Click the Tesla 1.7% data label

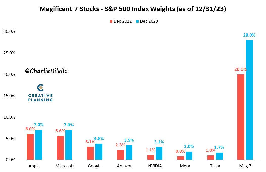pyautogui.click(x=219, y=148)
